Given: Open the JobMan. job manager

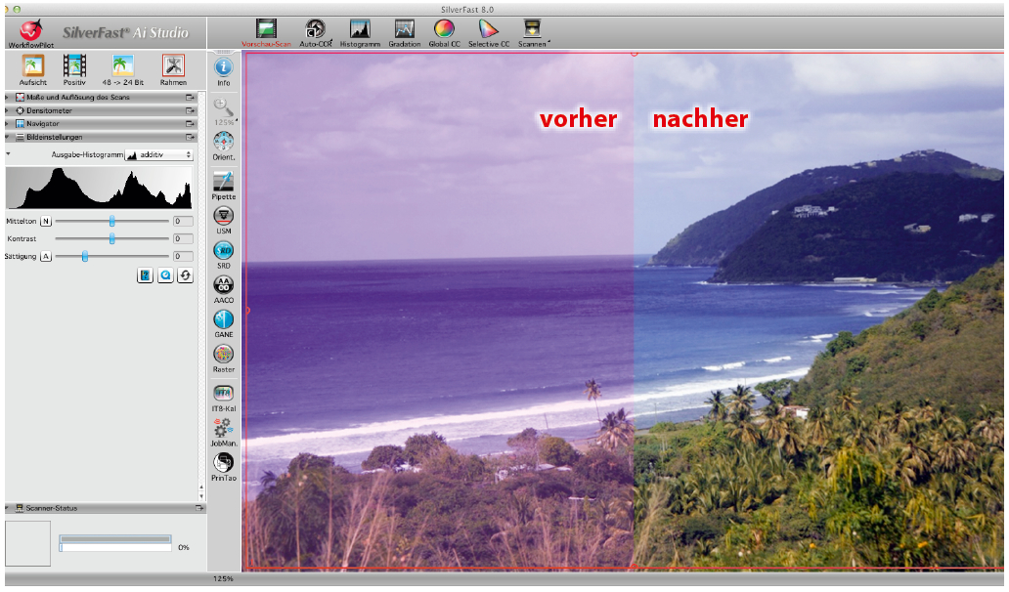Looking at the screenshot, I should (x=223, y=432).
